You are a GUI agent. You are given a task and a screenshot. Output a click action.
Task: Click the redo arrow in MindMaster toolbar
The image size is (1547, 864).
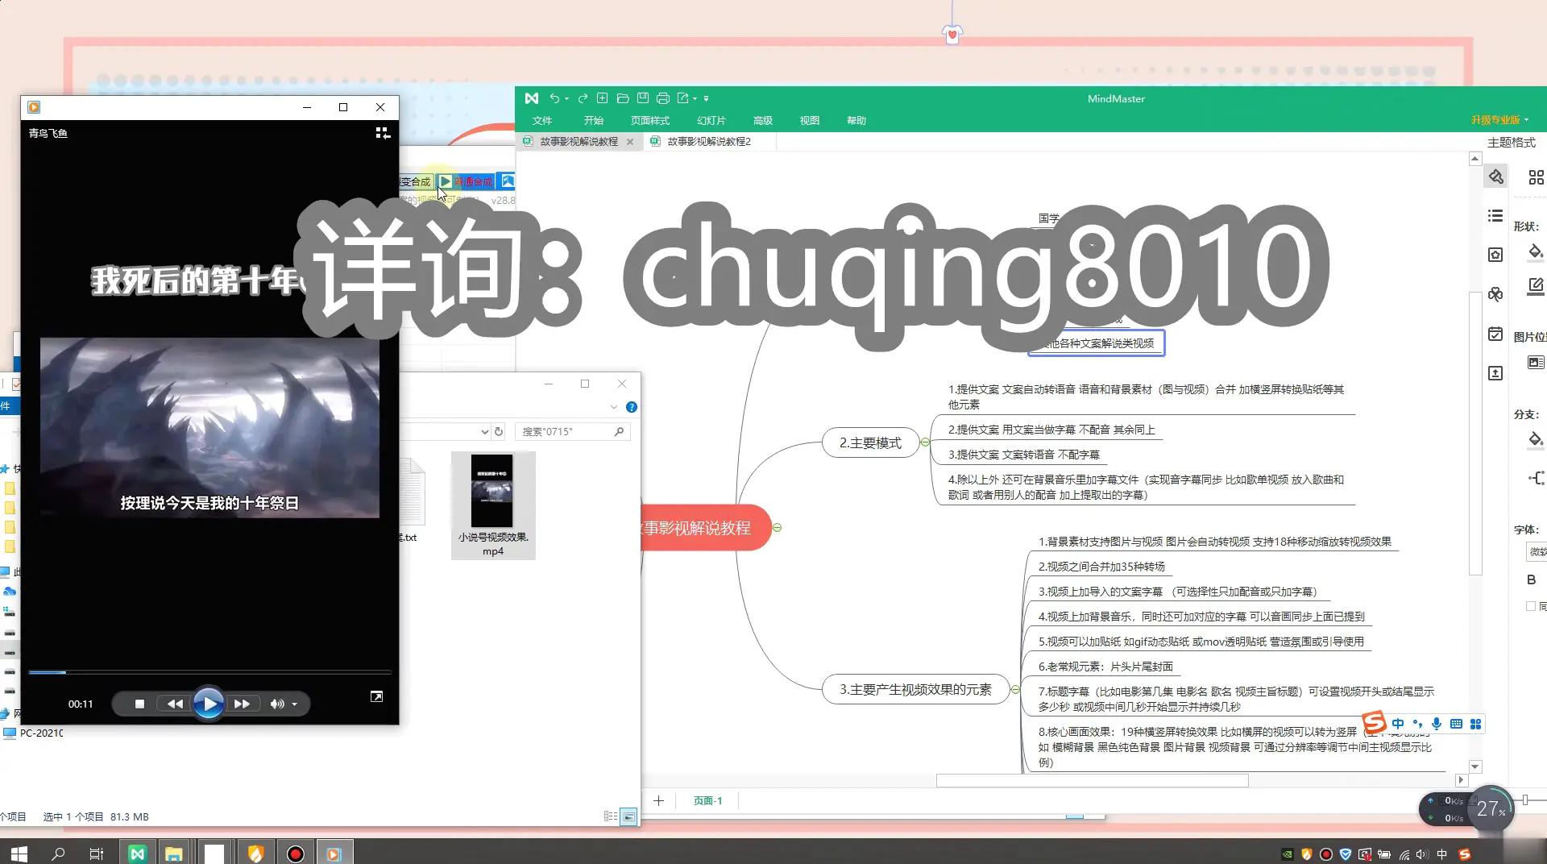583,98
